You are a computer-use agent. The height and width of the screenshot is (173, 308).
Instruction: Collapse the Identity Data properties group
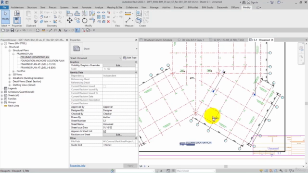[x=136, y=73]
